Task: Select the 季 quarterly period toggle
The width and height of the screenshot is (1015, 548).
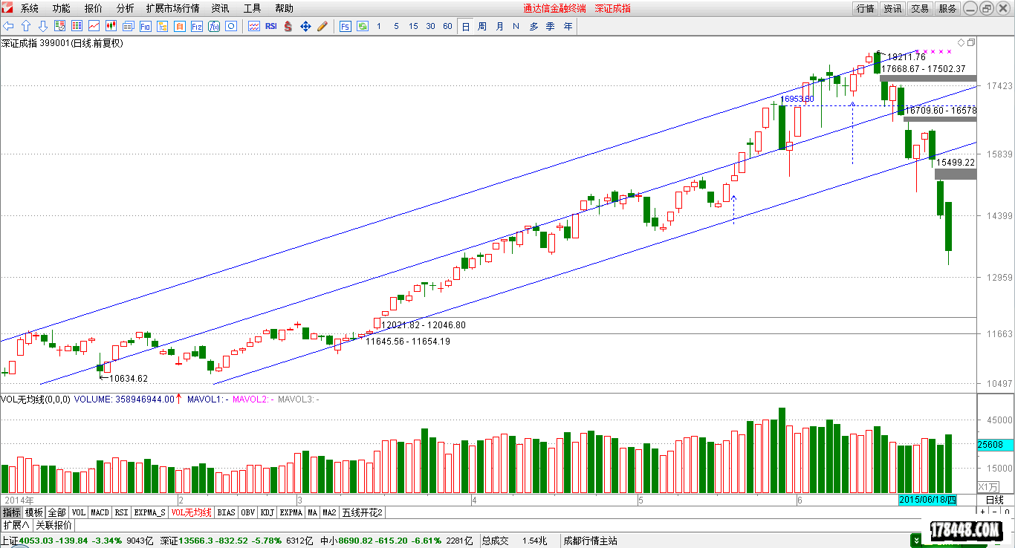Action: 551,26
